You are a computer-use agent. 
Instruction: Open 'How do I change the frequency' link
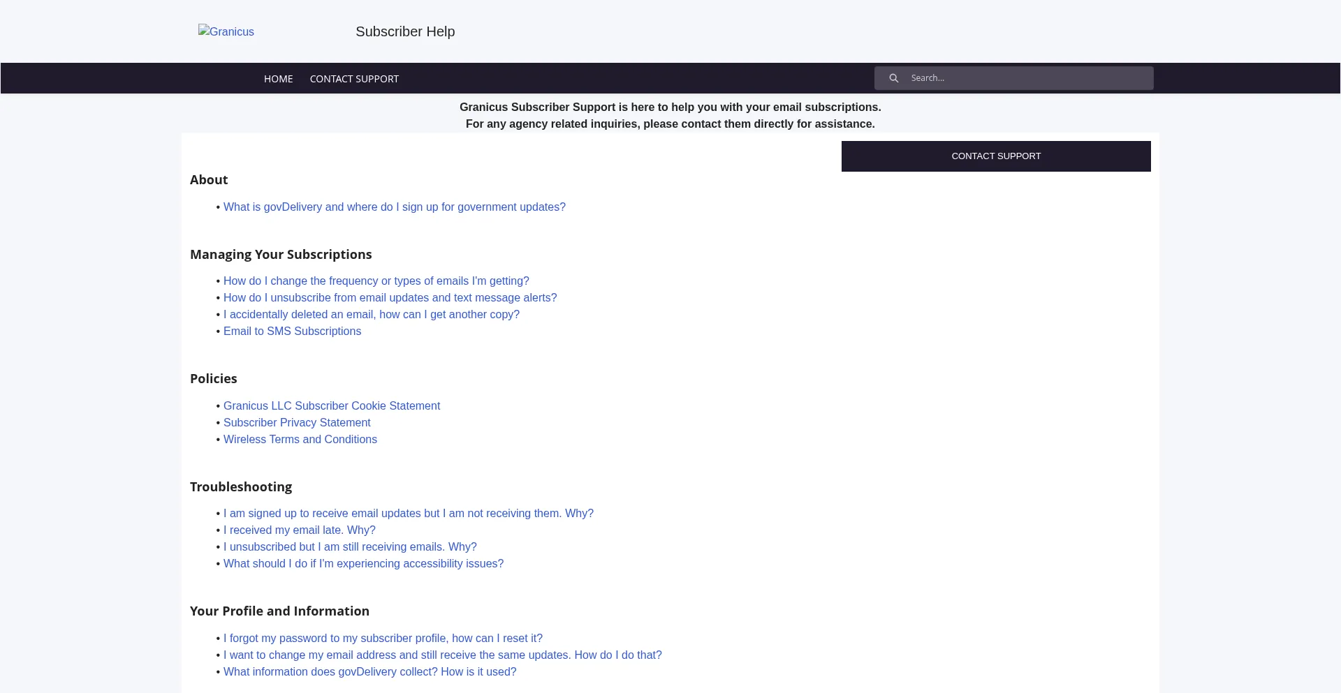(x=376, y=281)
